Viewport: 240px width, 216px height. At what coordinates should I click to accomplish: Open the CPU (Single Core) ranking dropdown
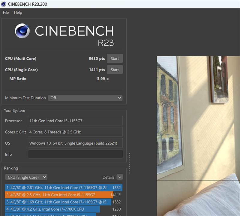(26, 177)
